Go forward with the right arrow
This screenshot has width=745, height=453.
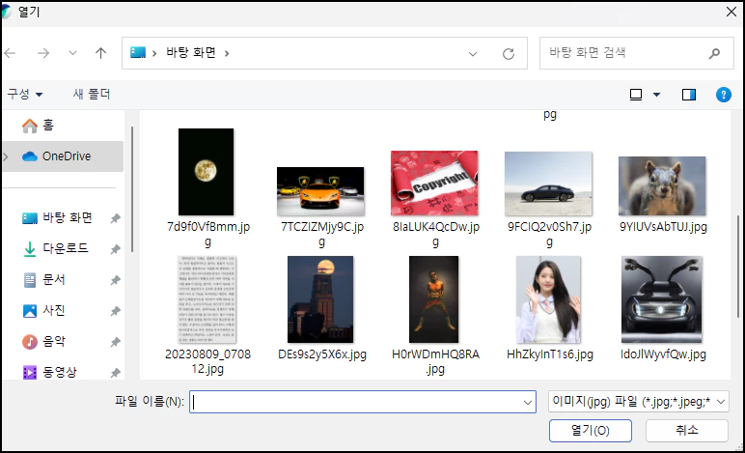click(x=43, y=53)
